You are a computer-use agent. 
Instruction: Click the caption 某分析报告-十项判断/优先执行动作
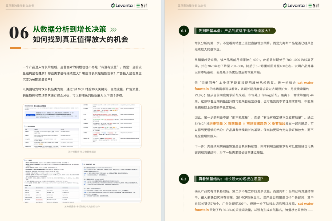click(82, 206)
